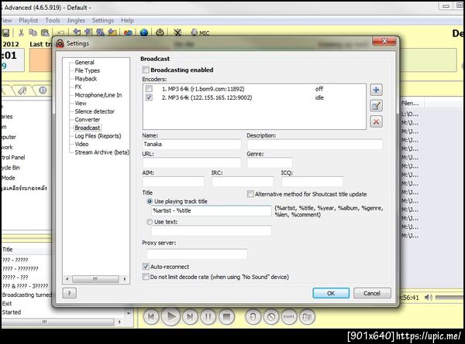The height and width of the screenshot is (344, 465).
Task: Click the playlist round button right of SHFL
Action: pos(307,317)
